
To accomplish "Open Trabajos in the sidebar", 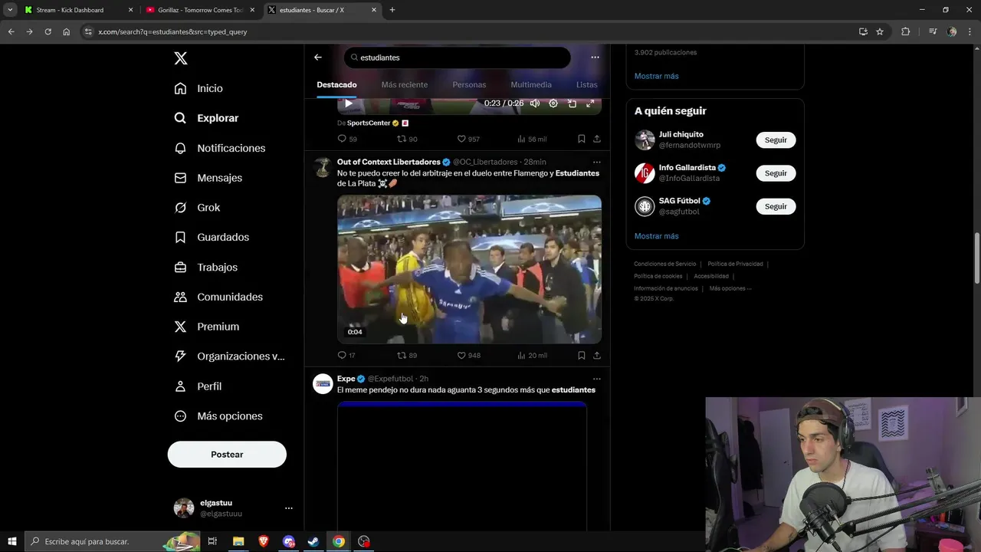I will (x=205, y=268).
